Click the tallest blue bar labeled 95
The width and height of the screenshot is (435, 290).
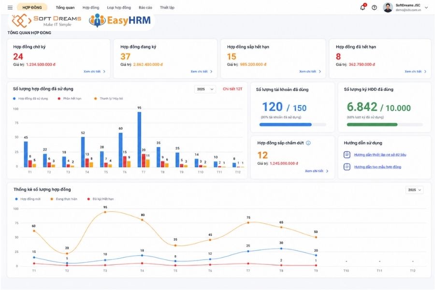139,140
